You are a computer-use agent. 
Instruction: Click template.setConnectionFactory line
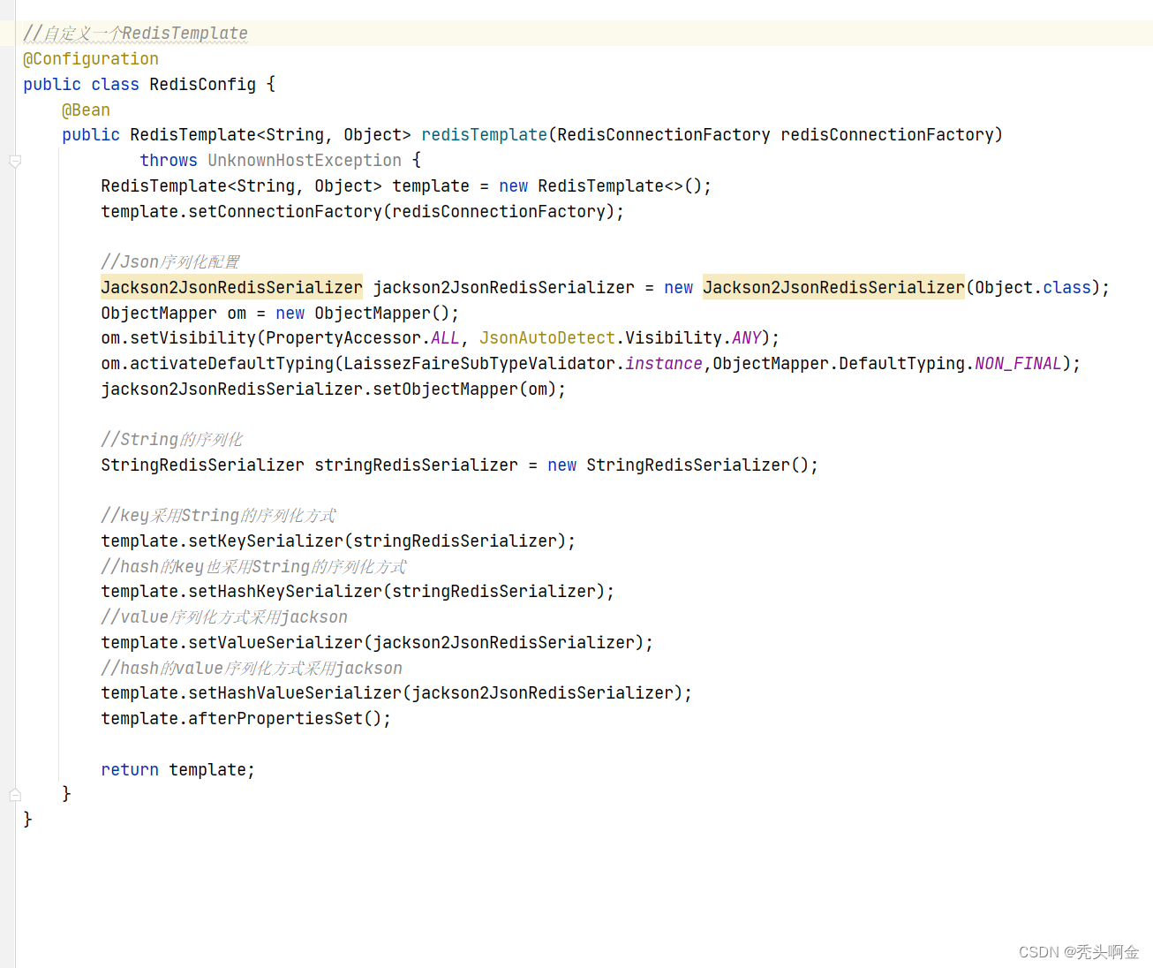pyautogui.click(x=362, y=212)
